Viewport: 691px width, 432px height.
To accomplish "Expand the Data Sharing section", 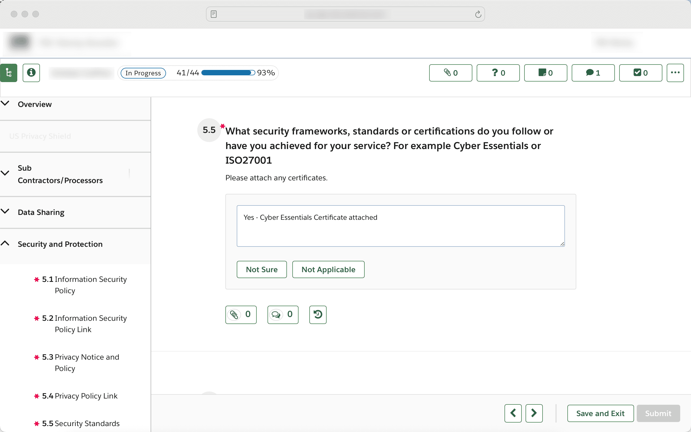I will (x=41, y=212).
